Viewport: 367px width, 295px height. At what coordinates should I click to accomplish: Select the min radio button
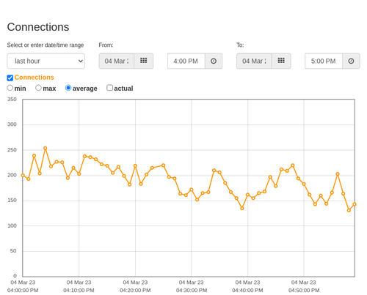pyautogui.click(x=10, y=88)
